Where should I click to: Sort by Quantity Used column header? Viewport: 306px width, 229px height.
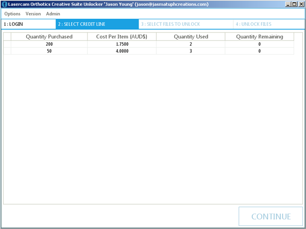click(191, 37)
